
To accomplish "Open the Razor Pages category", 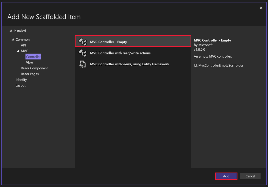I will pos(29,74).
